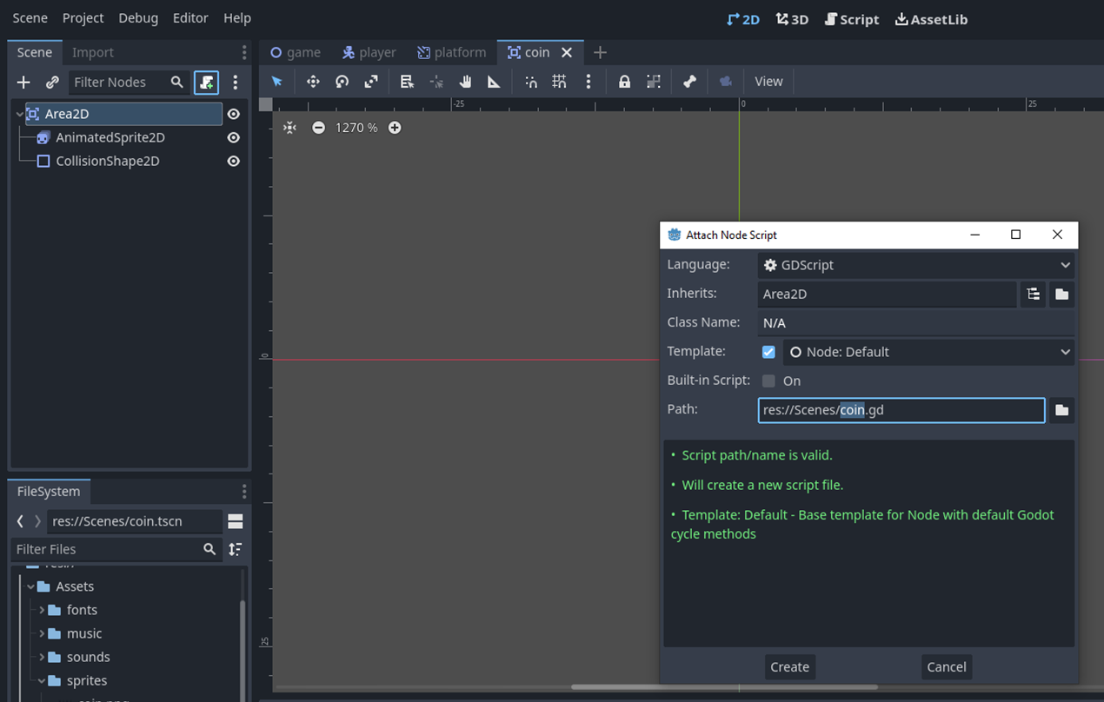The image size is (1104, 702).
Task: Toggle visibility of AnimatedSprite2D node
Action: pyautogui.click(x=233, y=137)
